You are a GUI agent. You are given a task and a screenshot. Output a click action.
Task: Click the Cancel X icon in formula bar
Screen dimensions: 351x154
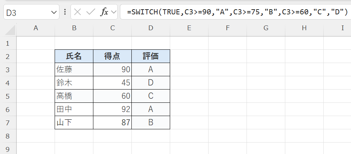pyautogui.click(x=77, y=12)
